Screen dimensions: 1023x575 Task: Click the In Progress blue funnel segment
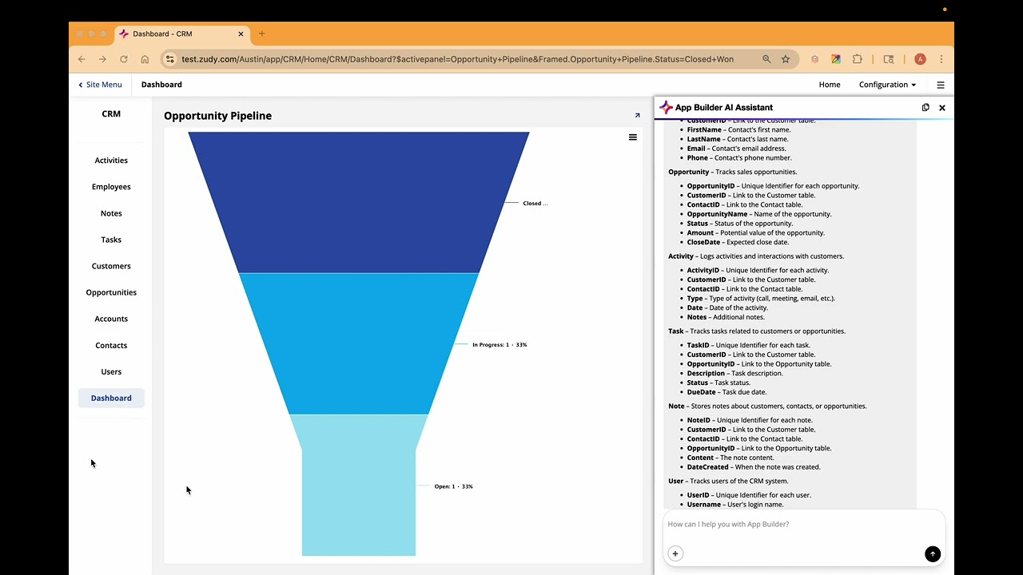[359, 343]
